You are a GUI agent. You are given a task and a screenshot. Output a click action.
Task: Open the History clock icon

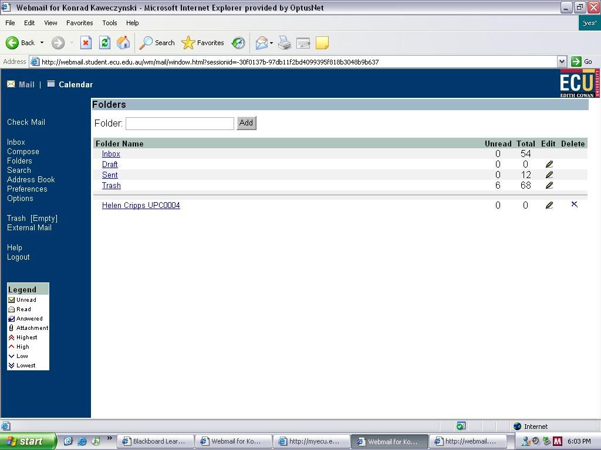[x=238, y=43]
